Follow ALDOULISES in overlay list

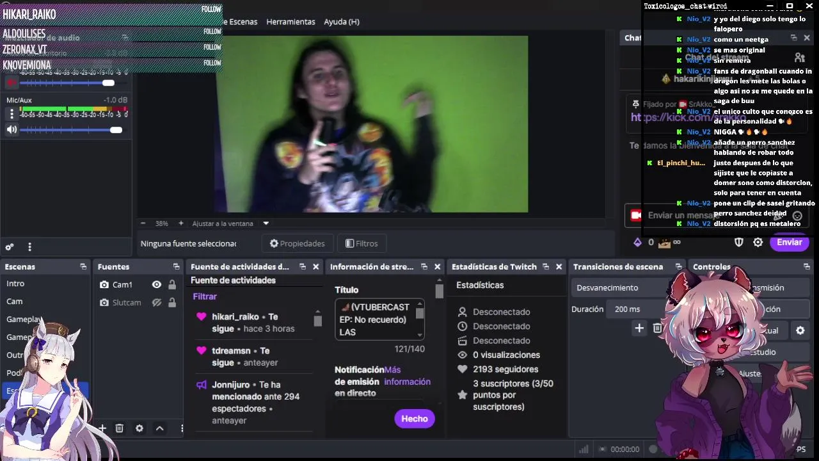pyautogui.click(x=212, y=31)
